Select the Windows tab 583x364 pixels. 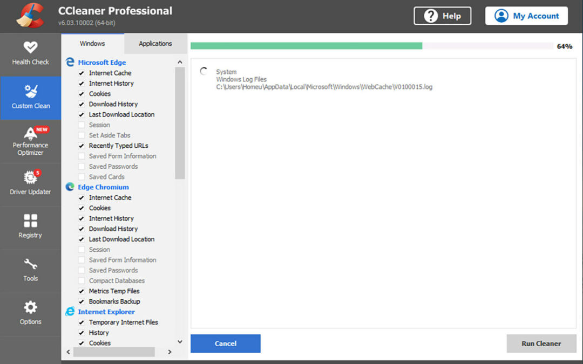pos(92,44)
